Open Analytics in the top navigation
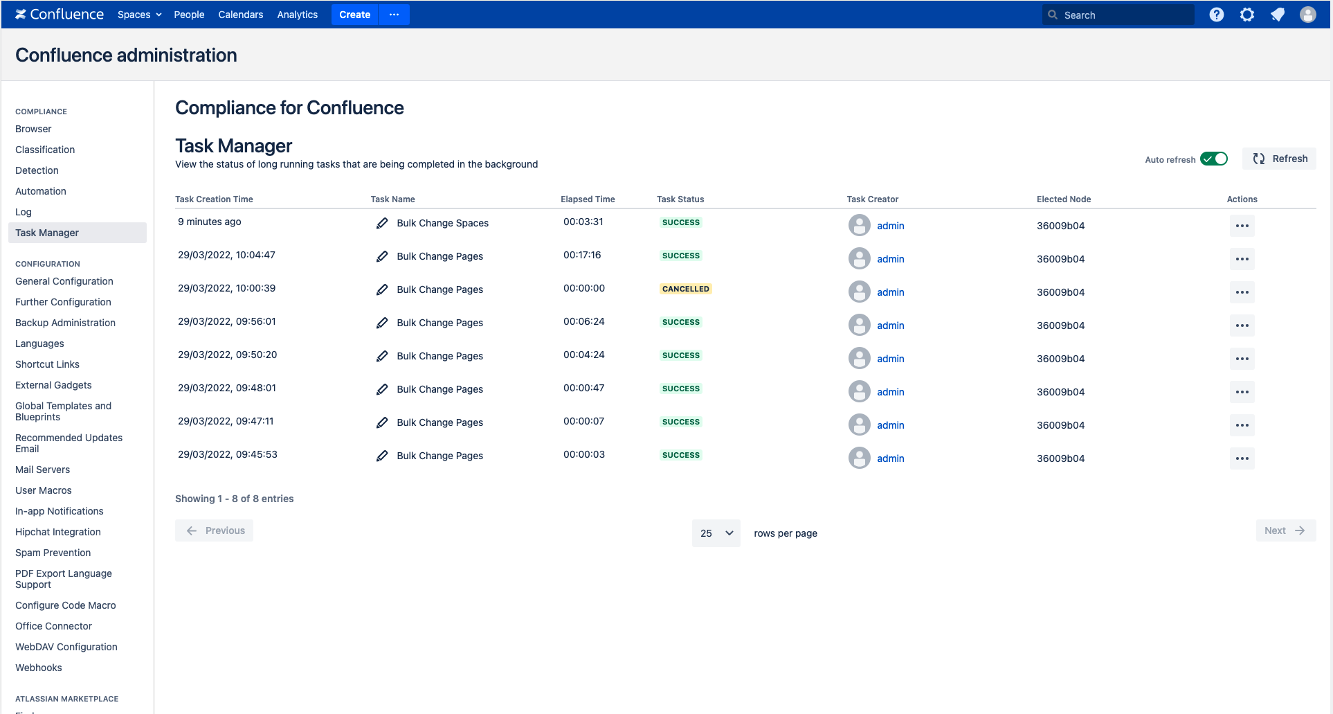Screen dimensions: 1333x714 tap(297, 15)
